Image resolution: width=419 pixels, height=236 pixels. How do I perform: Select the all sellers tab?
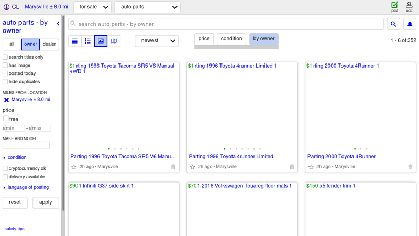12,44
